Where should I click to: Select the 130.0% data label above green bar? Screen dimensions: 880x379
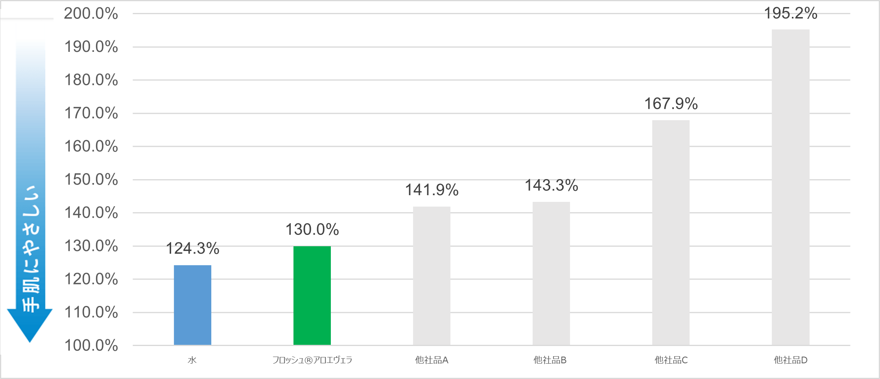(x=312, y=229)
